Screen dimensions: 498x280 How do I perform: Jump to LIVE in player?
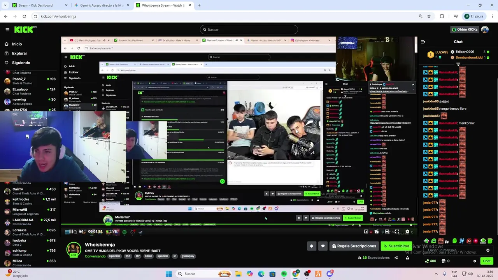[112, 231]
